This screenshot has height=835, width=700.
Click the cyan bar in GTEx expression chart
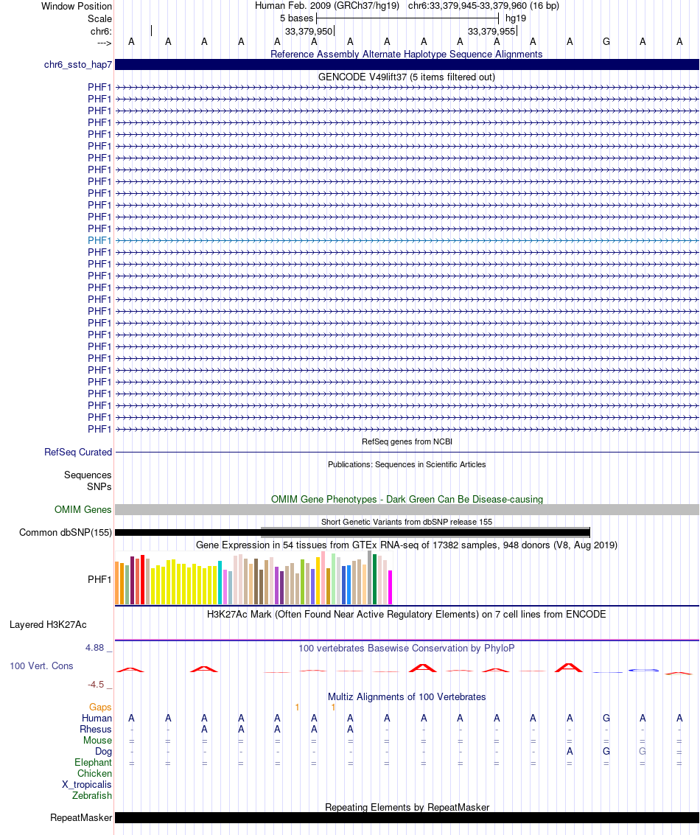tap(220, 582)
